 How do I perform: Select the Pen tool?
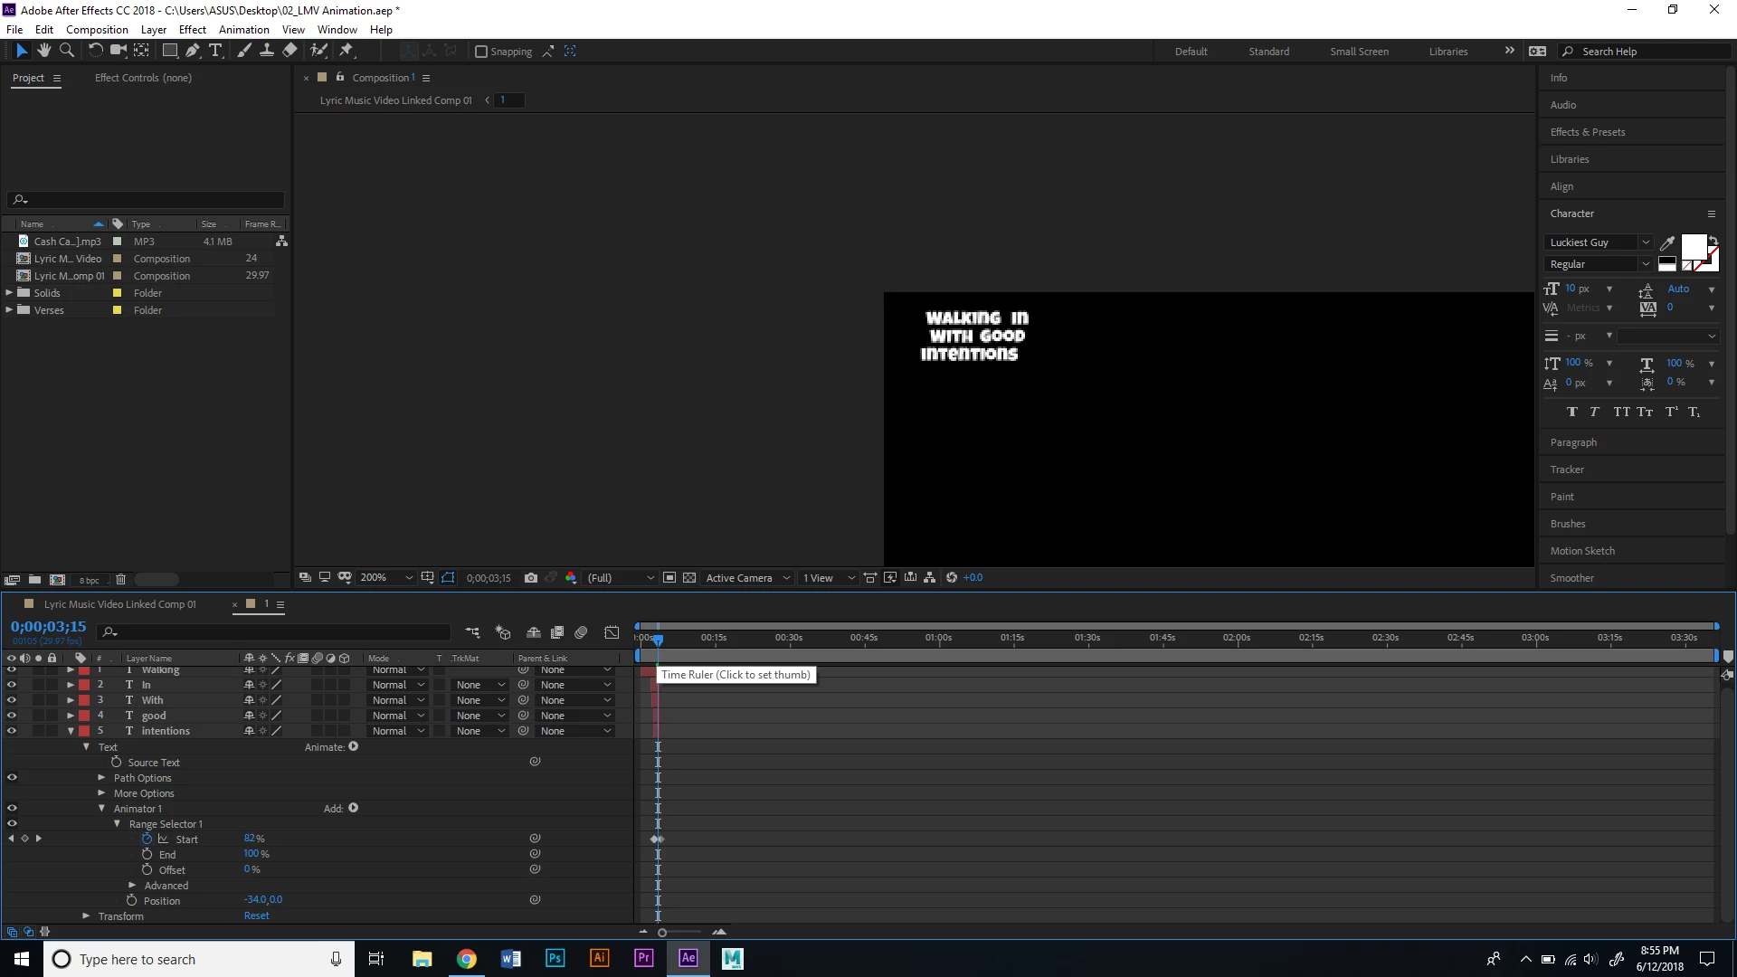coord(193,51)
